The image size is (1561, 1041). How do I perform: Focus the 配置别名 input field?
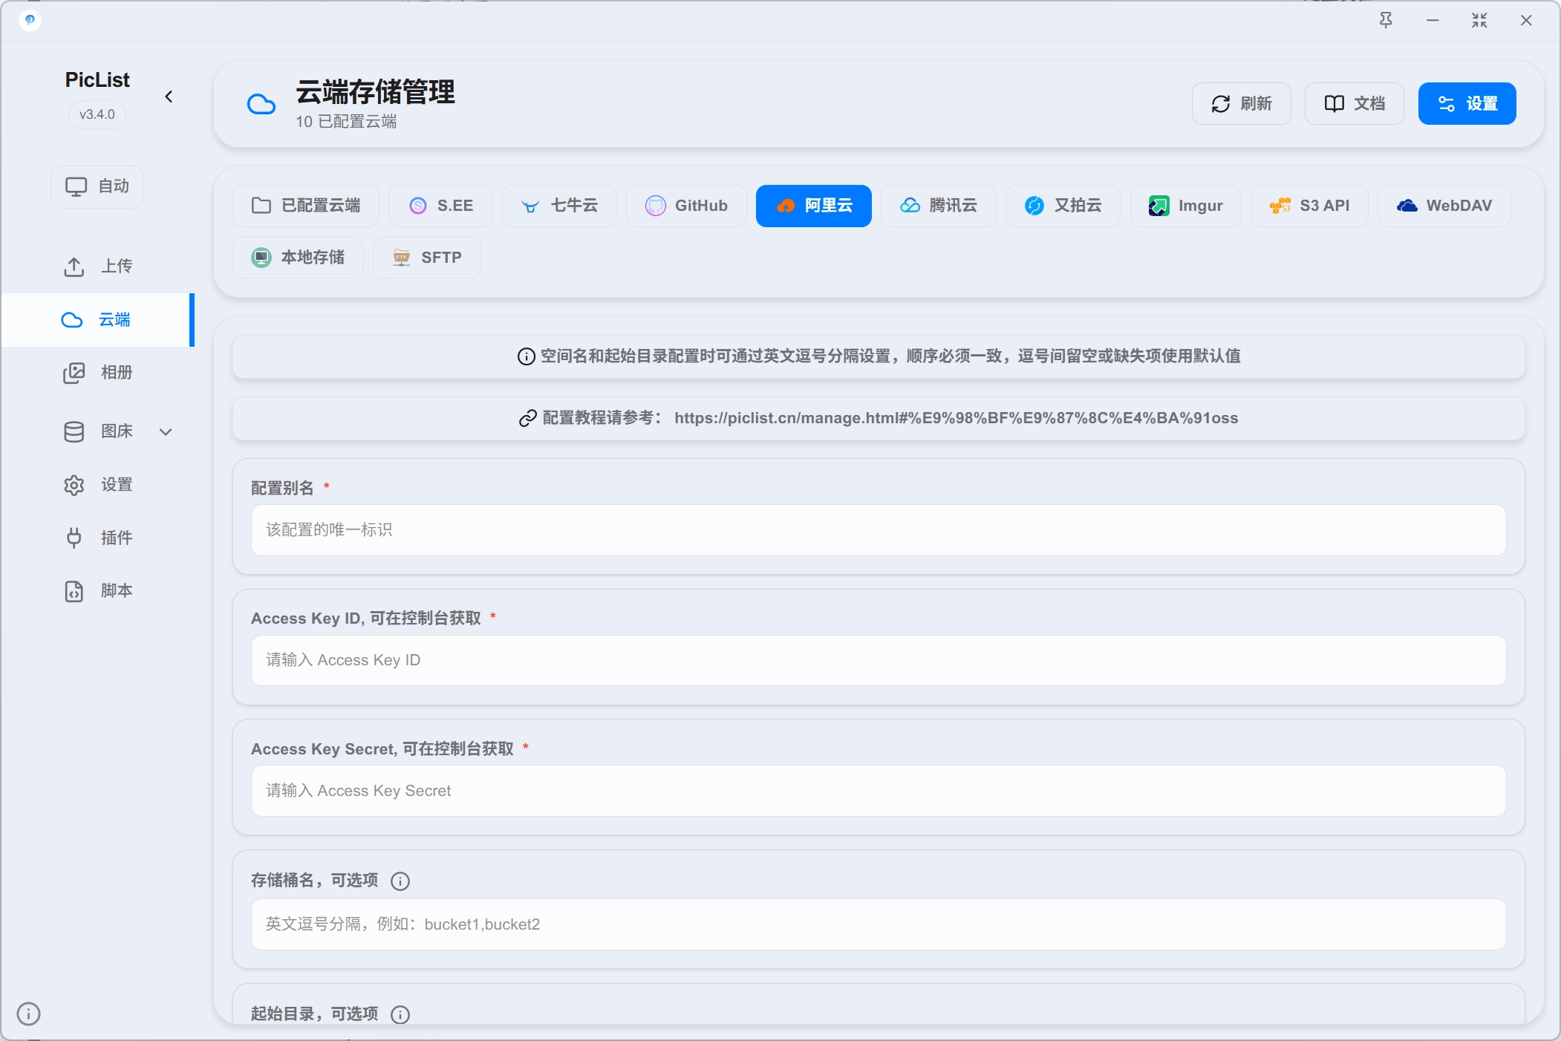click(879, 530)
